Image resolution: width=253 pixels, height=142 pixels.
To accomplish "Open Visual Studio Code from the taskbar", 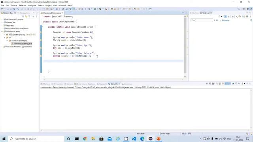I will pos(134,138).
